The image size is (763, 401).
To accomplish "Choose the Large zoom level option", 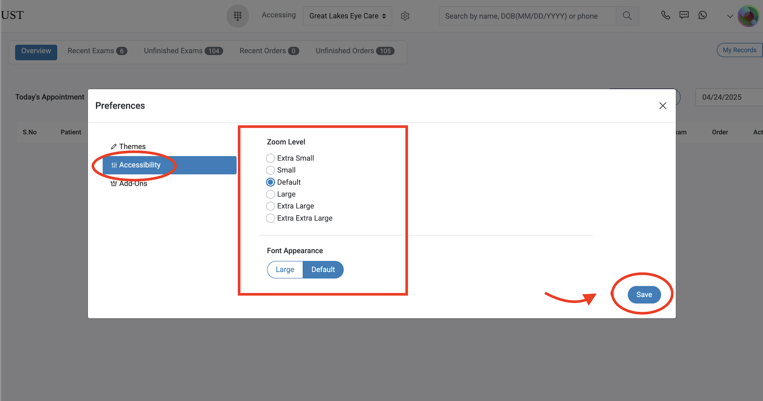I will point(270,194).
